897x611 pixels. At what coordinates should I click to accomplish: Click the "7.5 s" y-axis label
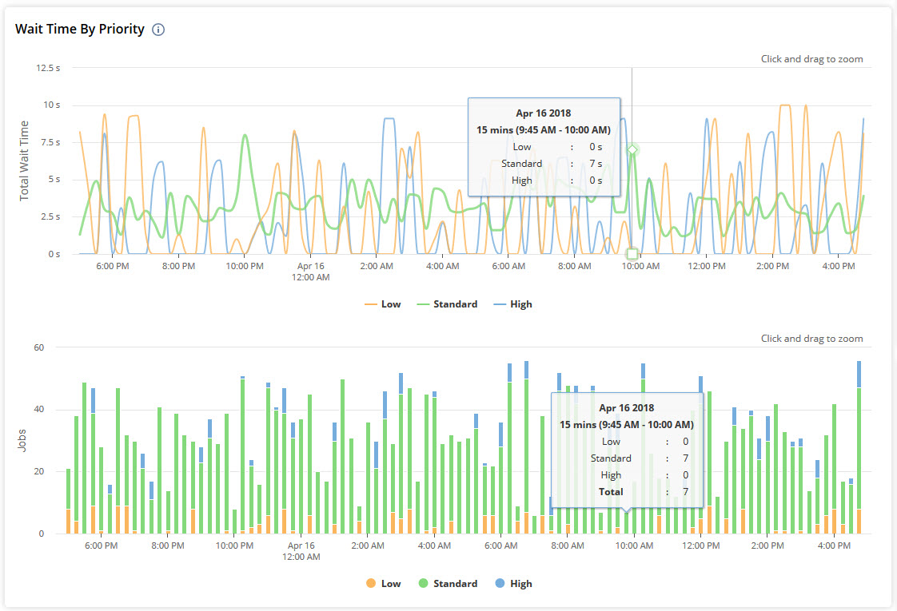pyautogui.click(x=50, y=142)
